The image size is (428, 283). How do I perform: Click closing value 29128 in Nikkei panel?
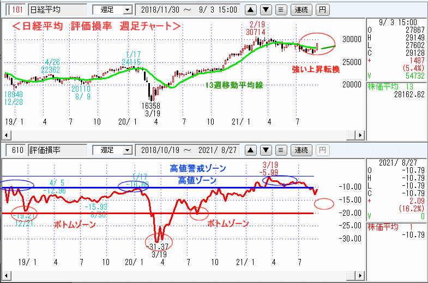[x=415, y=53]
